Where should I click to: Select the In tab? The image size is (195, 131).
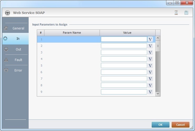click(15, 39)
